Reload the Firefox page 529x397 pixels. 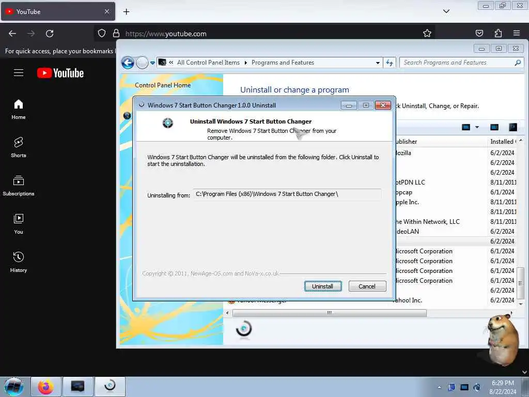pos(50,34)
